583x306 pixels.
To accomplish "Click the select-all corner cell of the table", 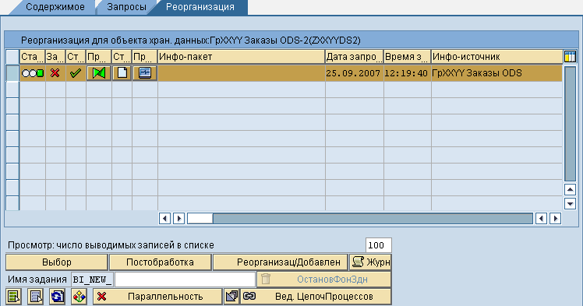I will click(x=12, y=57).
